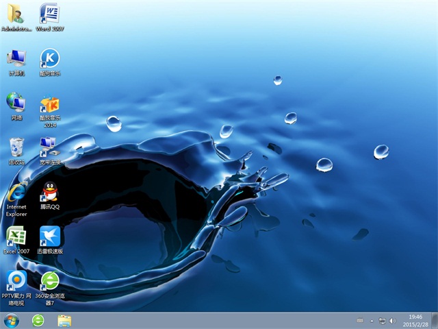
Task: Open the 酷我音乐 2014 shortcut
Action: point(49,105)
